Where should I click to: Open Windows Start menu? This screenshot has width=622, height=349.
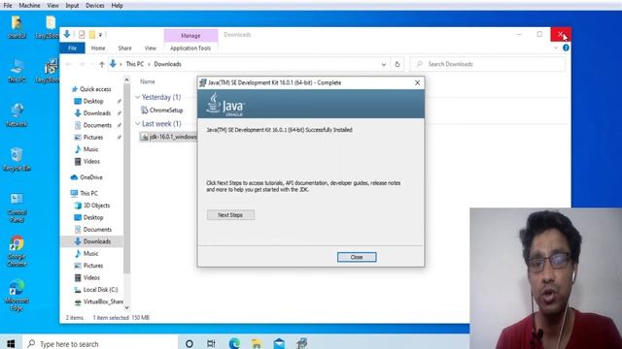tap(11, 343)
